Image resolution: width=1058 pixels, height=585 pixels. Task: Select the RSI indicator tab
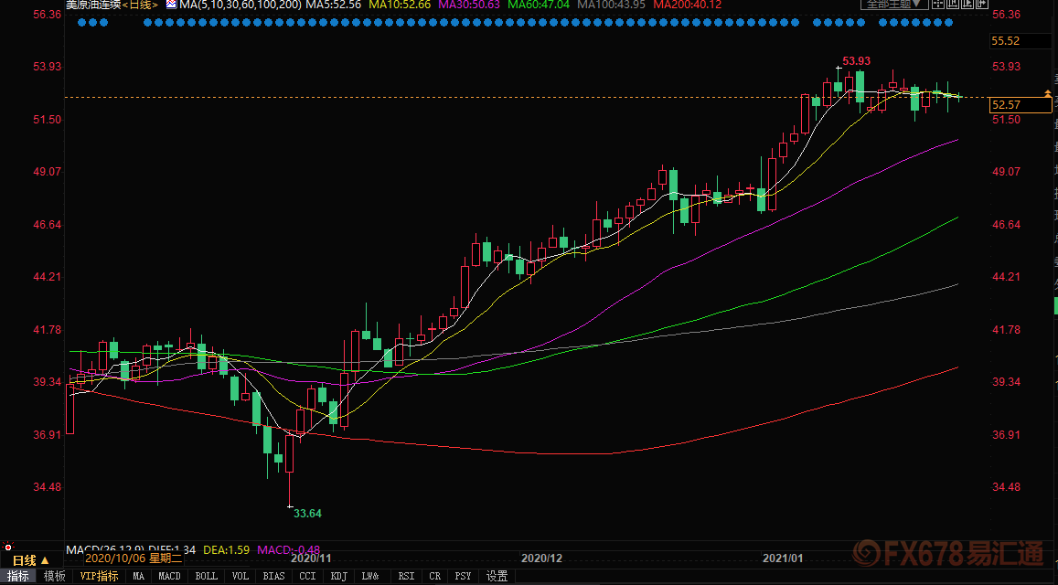[406, 576]
